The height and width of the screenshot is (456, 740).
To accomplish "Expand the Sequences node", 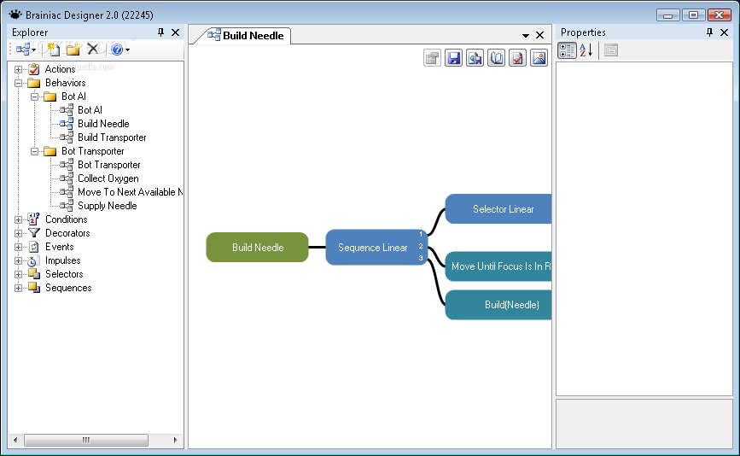I will point(18,289).
